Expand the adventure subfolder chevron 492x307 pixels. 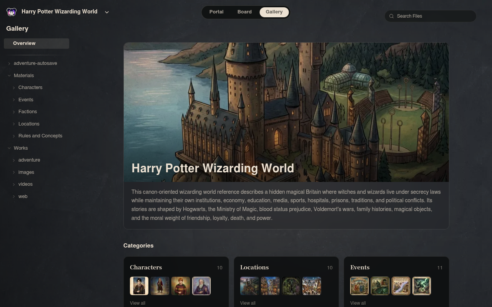tap(14, 160)
